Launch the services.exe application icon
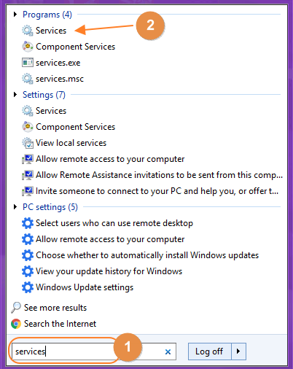 28,63
